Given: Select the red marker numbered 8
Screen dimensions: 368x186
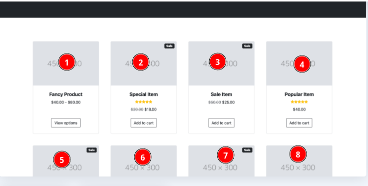Looking at the screenshot, I should [x=298, y=154].
